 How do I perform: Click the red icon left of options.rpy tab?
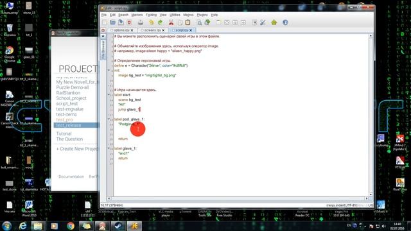point(103,30)
